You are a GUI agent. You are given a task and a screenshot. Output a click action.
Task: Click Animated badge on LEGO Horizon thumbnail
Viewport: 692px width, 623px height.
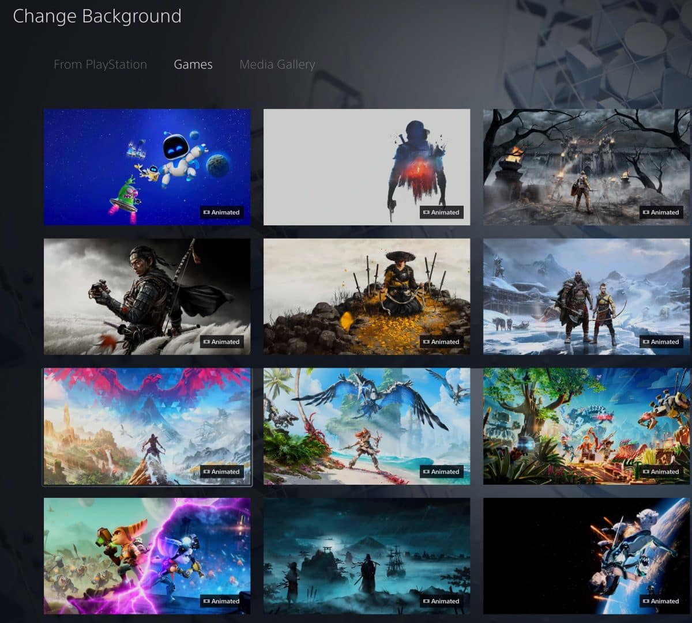(x=661, y=471)
